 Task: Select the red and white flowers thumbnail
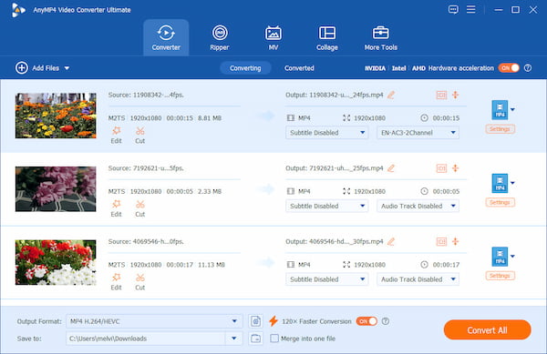pos(56,262)
